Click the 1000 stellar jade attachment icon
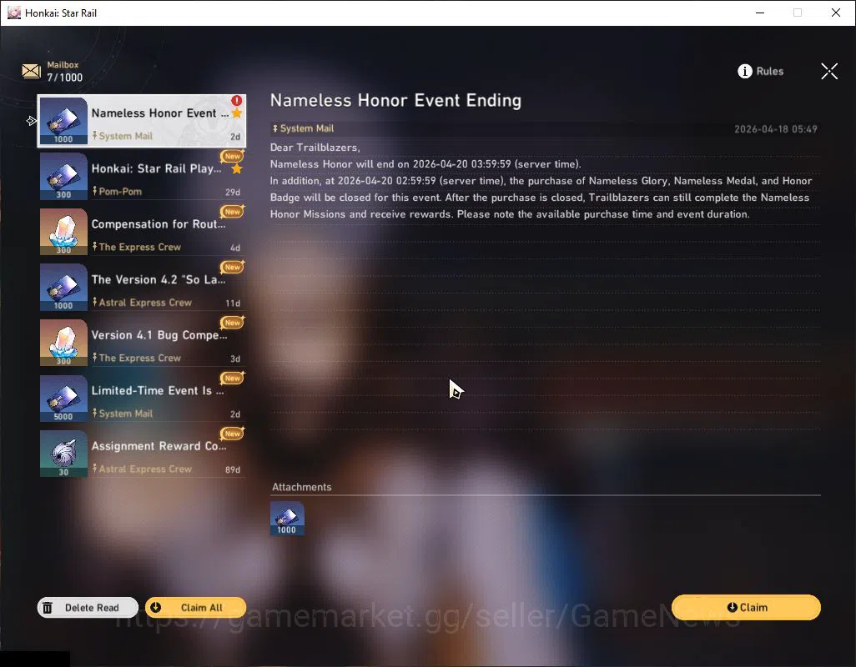This screenshot has width=856, height=667. [x=287, y=518]
